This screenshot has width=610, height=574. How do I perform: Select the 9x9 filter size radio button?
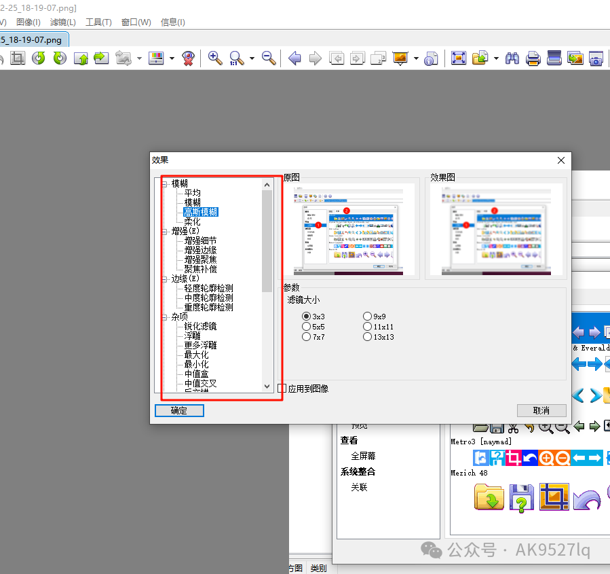pos(368,317)
